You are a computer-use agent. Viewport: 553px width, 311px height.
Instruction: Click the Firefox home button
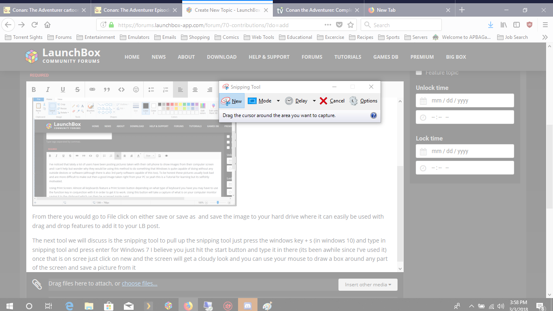point(47,25)
